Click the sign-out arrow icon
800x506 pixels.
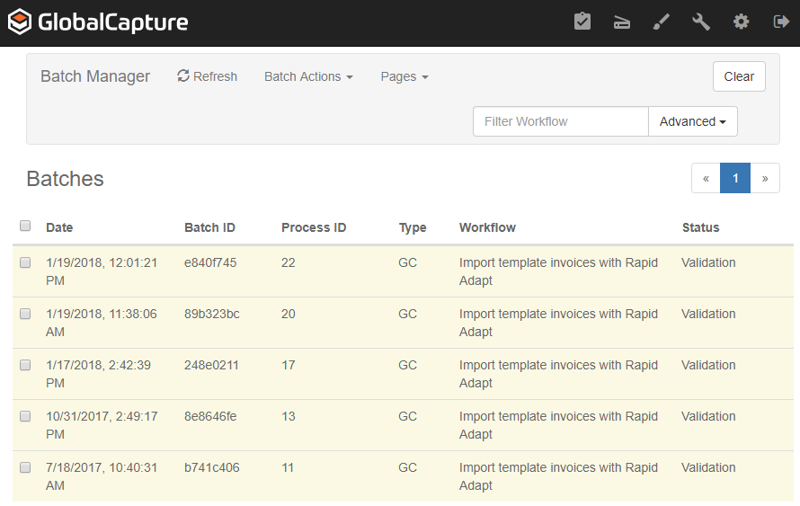pyautogui.click(x=780, y=22)
